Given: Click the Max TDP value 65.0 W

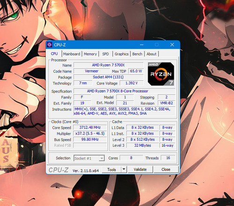Looking at the screenshot, I should click(x=136, y=71).
